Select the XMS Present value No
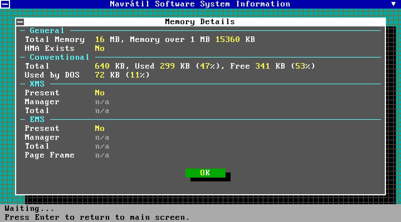Viewport: 401px width, 222px height. tap(100, 93)
